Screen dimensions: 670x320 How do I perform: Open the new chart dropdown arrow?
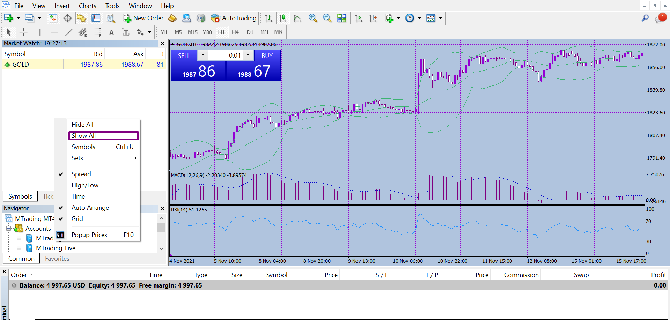[19, 18]
